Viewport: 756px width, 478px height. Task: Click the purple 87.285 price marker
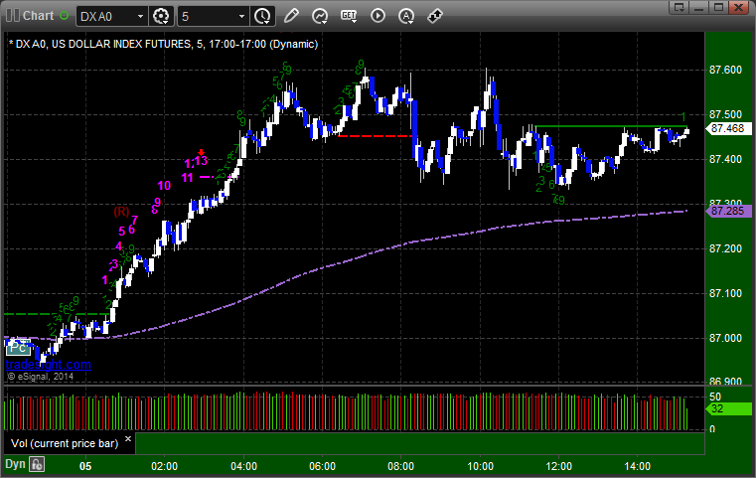point(728,211)
